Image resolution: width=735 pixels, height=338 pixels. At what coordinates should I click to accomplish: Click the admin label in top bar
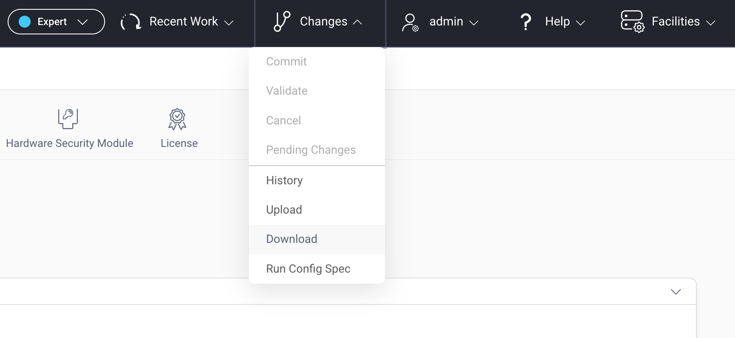point(446,21)
